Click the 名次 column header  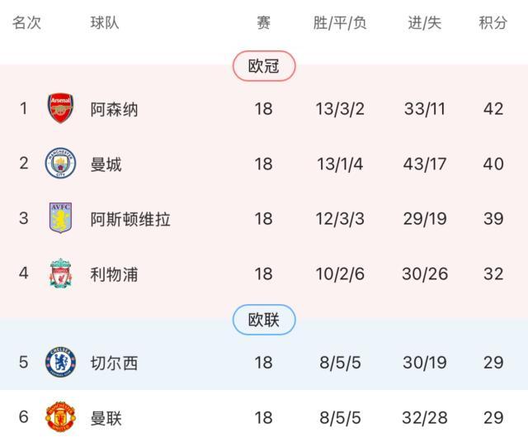tap(26, 23)
